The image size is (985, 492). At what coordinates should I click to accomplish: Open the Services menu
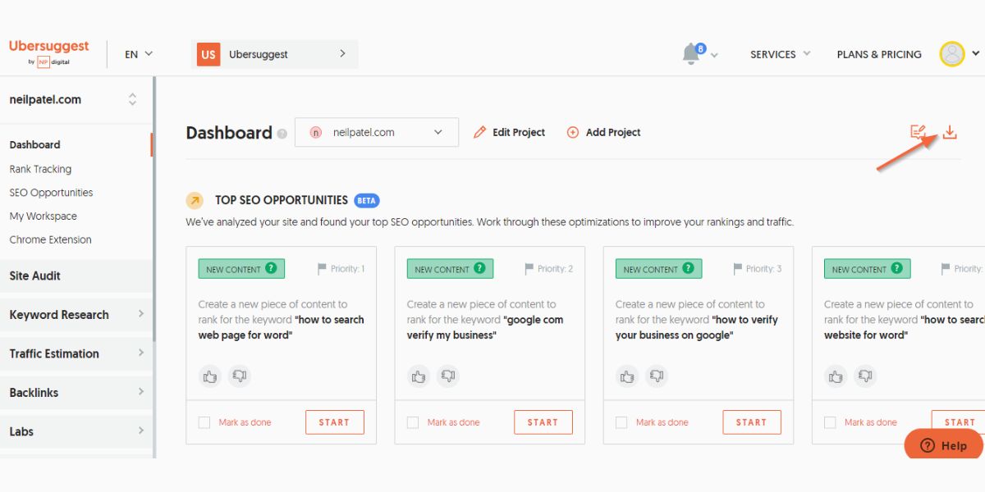780,54
